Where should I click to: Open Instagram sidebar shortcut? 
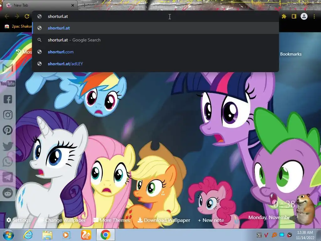8,115
